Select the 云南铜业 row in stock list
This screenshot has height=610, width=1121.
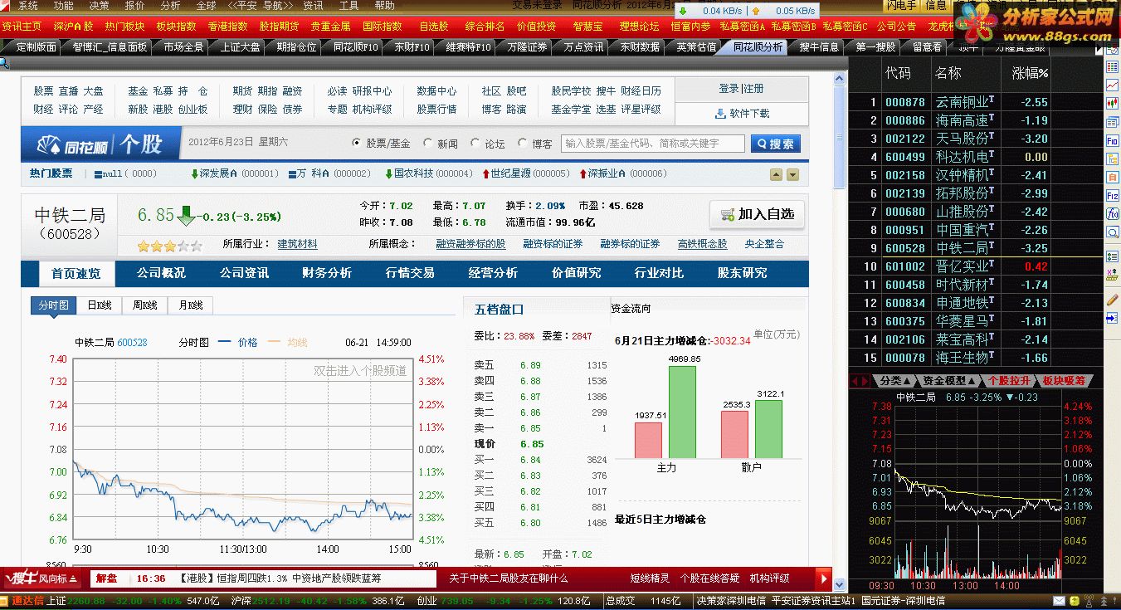tap(976, 102)
